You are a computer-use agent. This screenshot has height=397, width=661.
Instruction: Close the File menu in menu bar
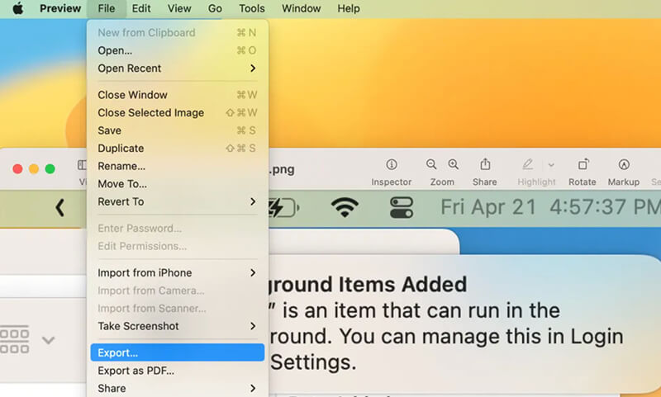coord(107,8)
